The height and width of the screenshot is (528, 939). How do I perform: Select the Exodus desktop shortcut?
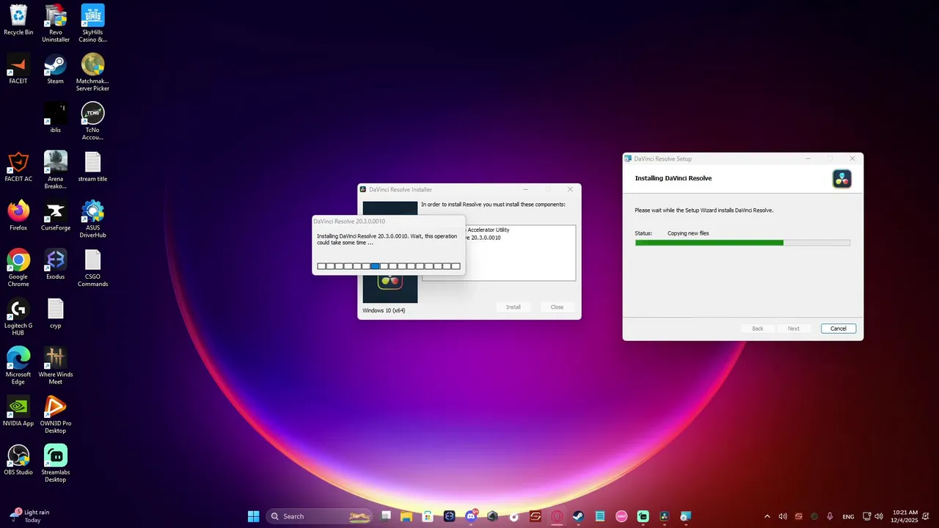[x=56, y=265]
